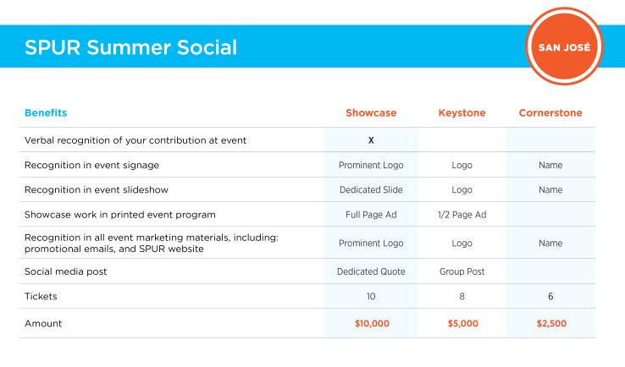Click the SPUR Summer Social title
The width and height of the screenshot is (625, 367).
(130, 47)
